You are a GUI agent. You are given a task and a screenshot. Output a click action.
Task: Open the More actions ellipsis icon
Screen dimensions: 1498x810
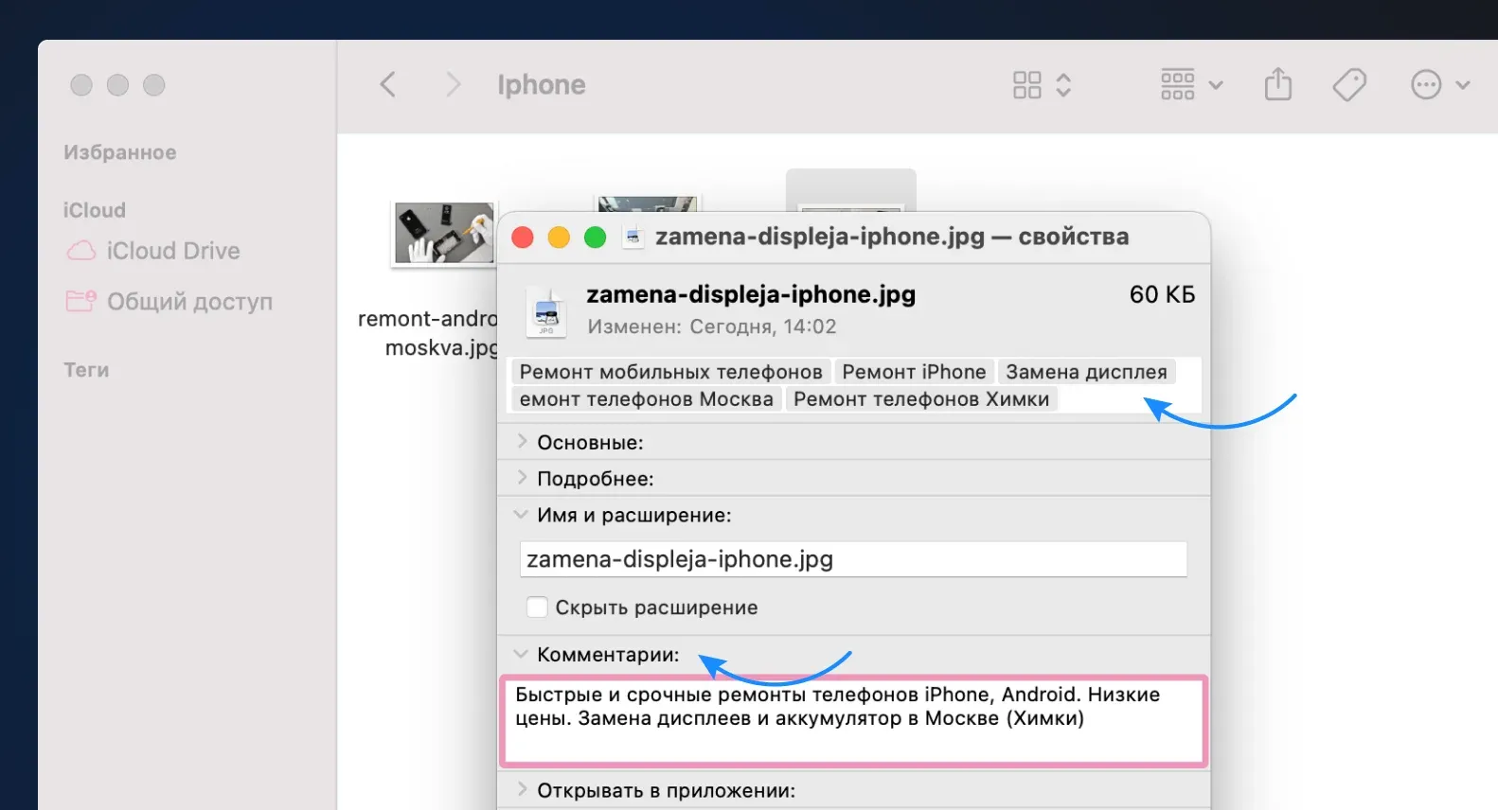(1426, 84)
